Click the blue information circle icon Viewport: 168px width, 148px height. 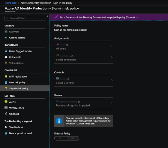tap(59, 121)
